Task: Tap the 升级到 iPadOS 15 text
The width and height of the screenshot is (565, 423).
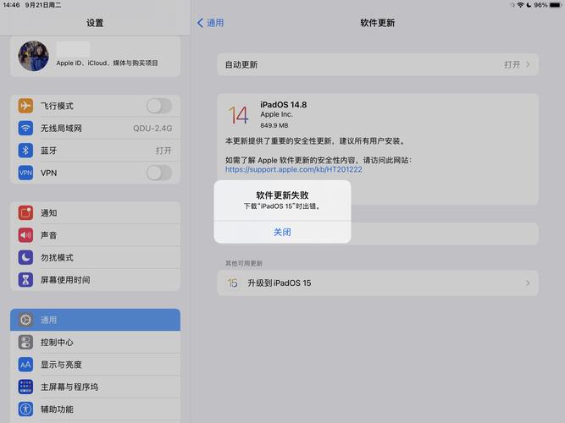Action: [x=280, y=283]
